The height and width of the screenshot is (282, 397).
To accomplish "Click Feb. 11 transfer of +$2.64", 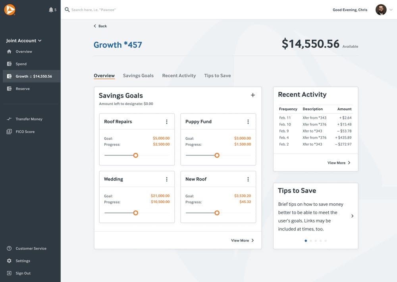I will 315,118.
